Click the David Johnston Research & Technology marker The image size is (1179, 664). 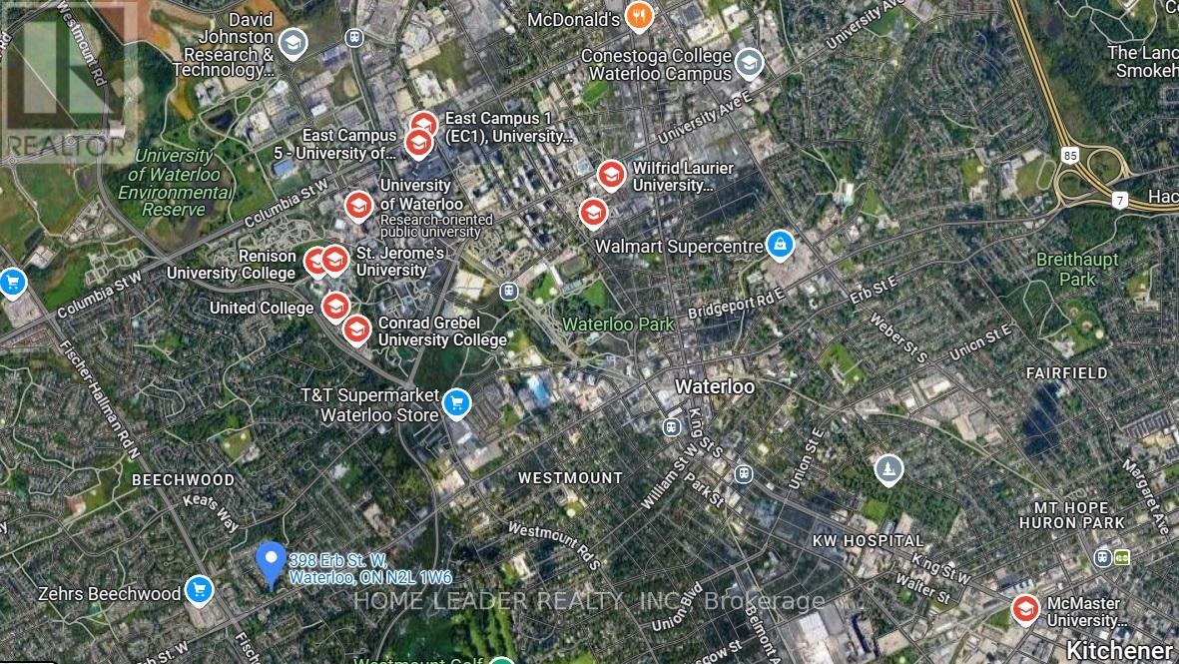point(293,44)
